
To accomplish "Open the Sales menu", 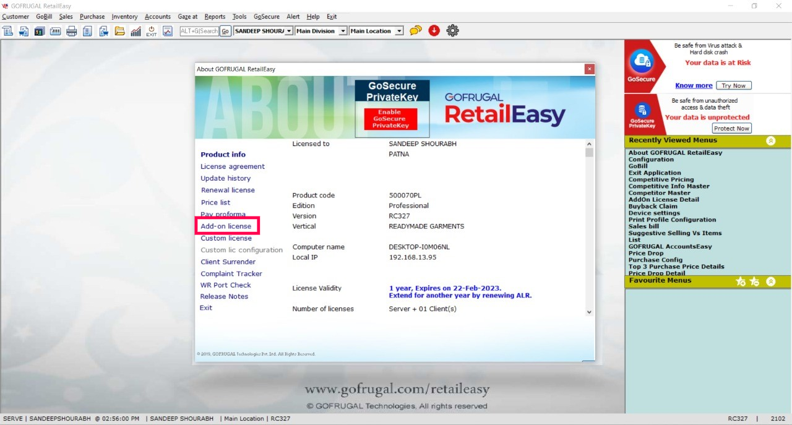I will (x=66, y=17).
